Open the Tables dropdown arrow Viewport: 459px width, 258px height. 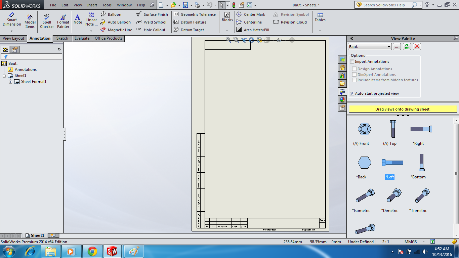pyautogui.click(x=320, y=31)
